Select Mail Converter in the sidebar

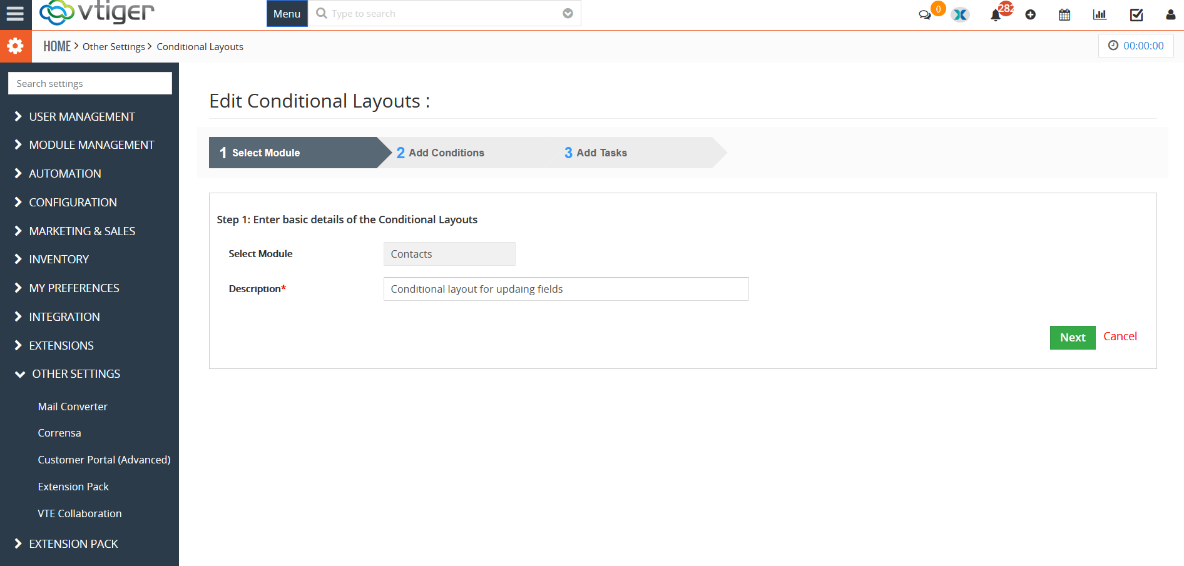click(73, 406)
